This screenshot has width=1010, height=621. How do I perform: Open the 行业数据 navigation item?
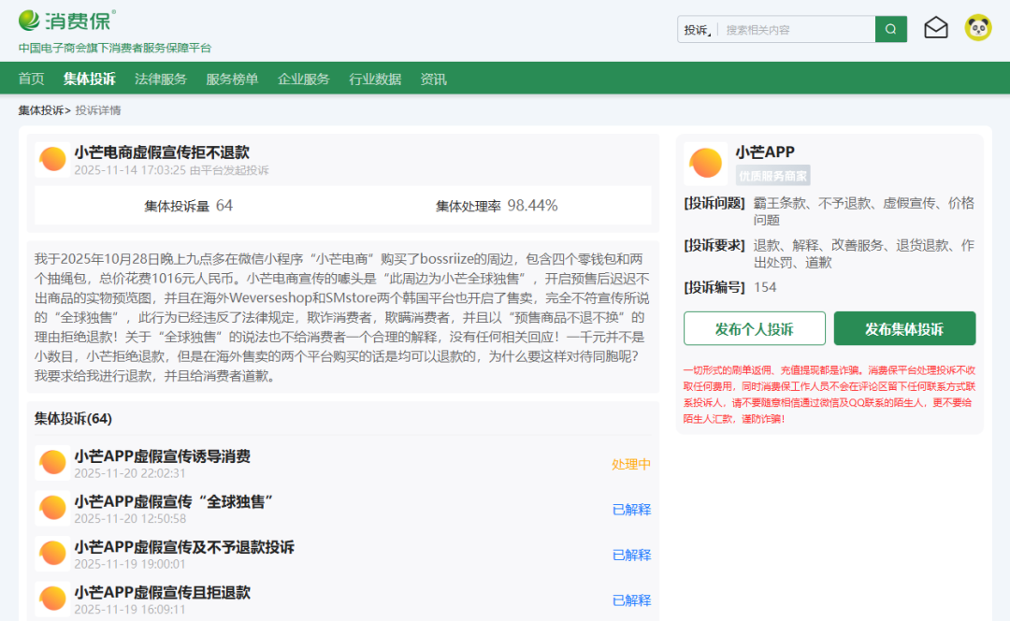point(375,79)
